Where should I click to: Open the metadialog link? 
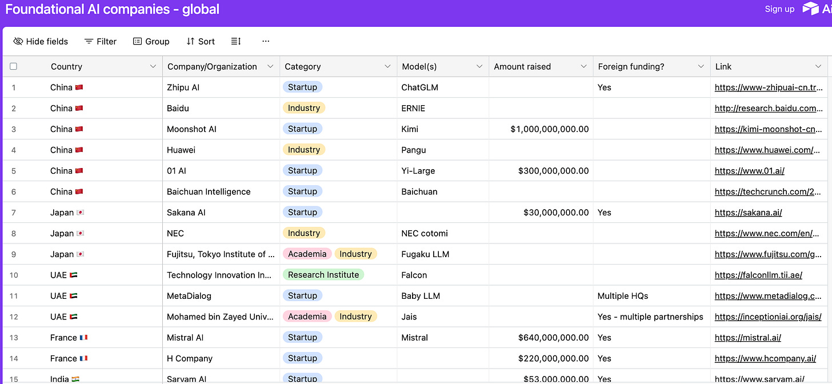(x=769, y=295)
